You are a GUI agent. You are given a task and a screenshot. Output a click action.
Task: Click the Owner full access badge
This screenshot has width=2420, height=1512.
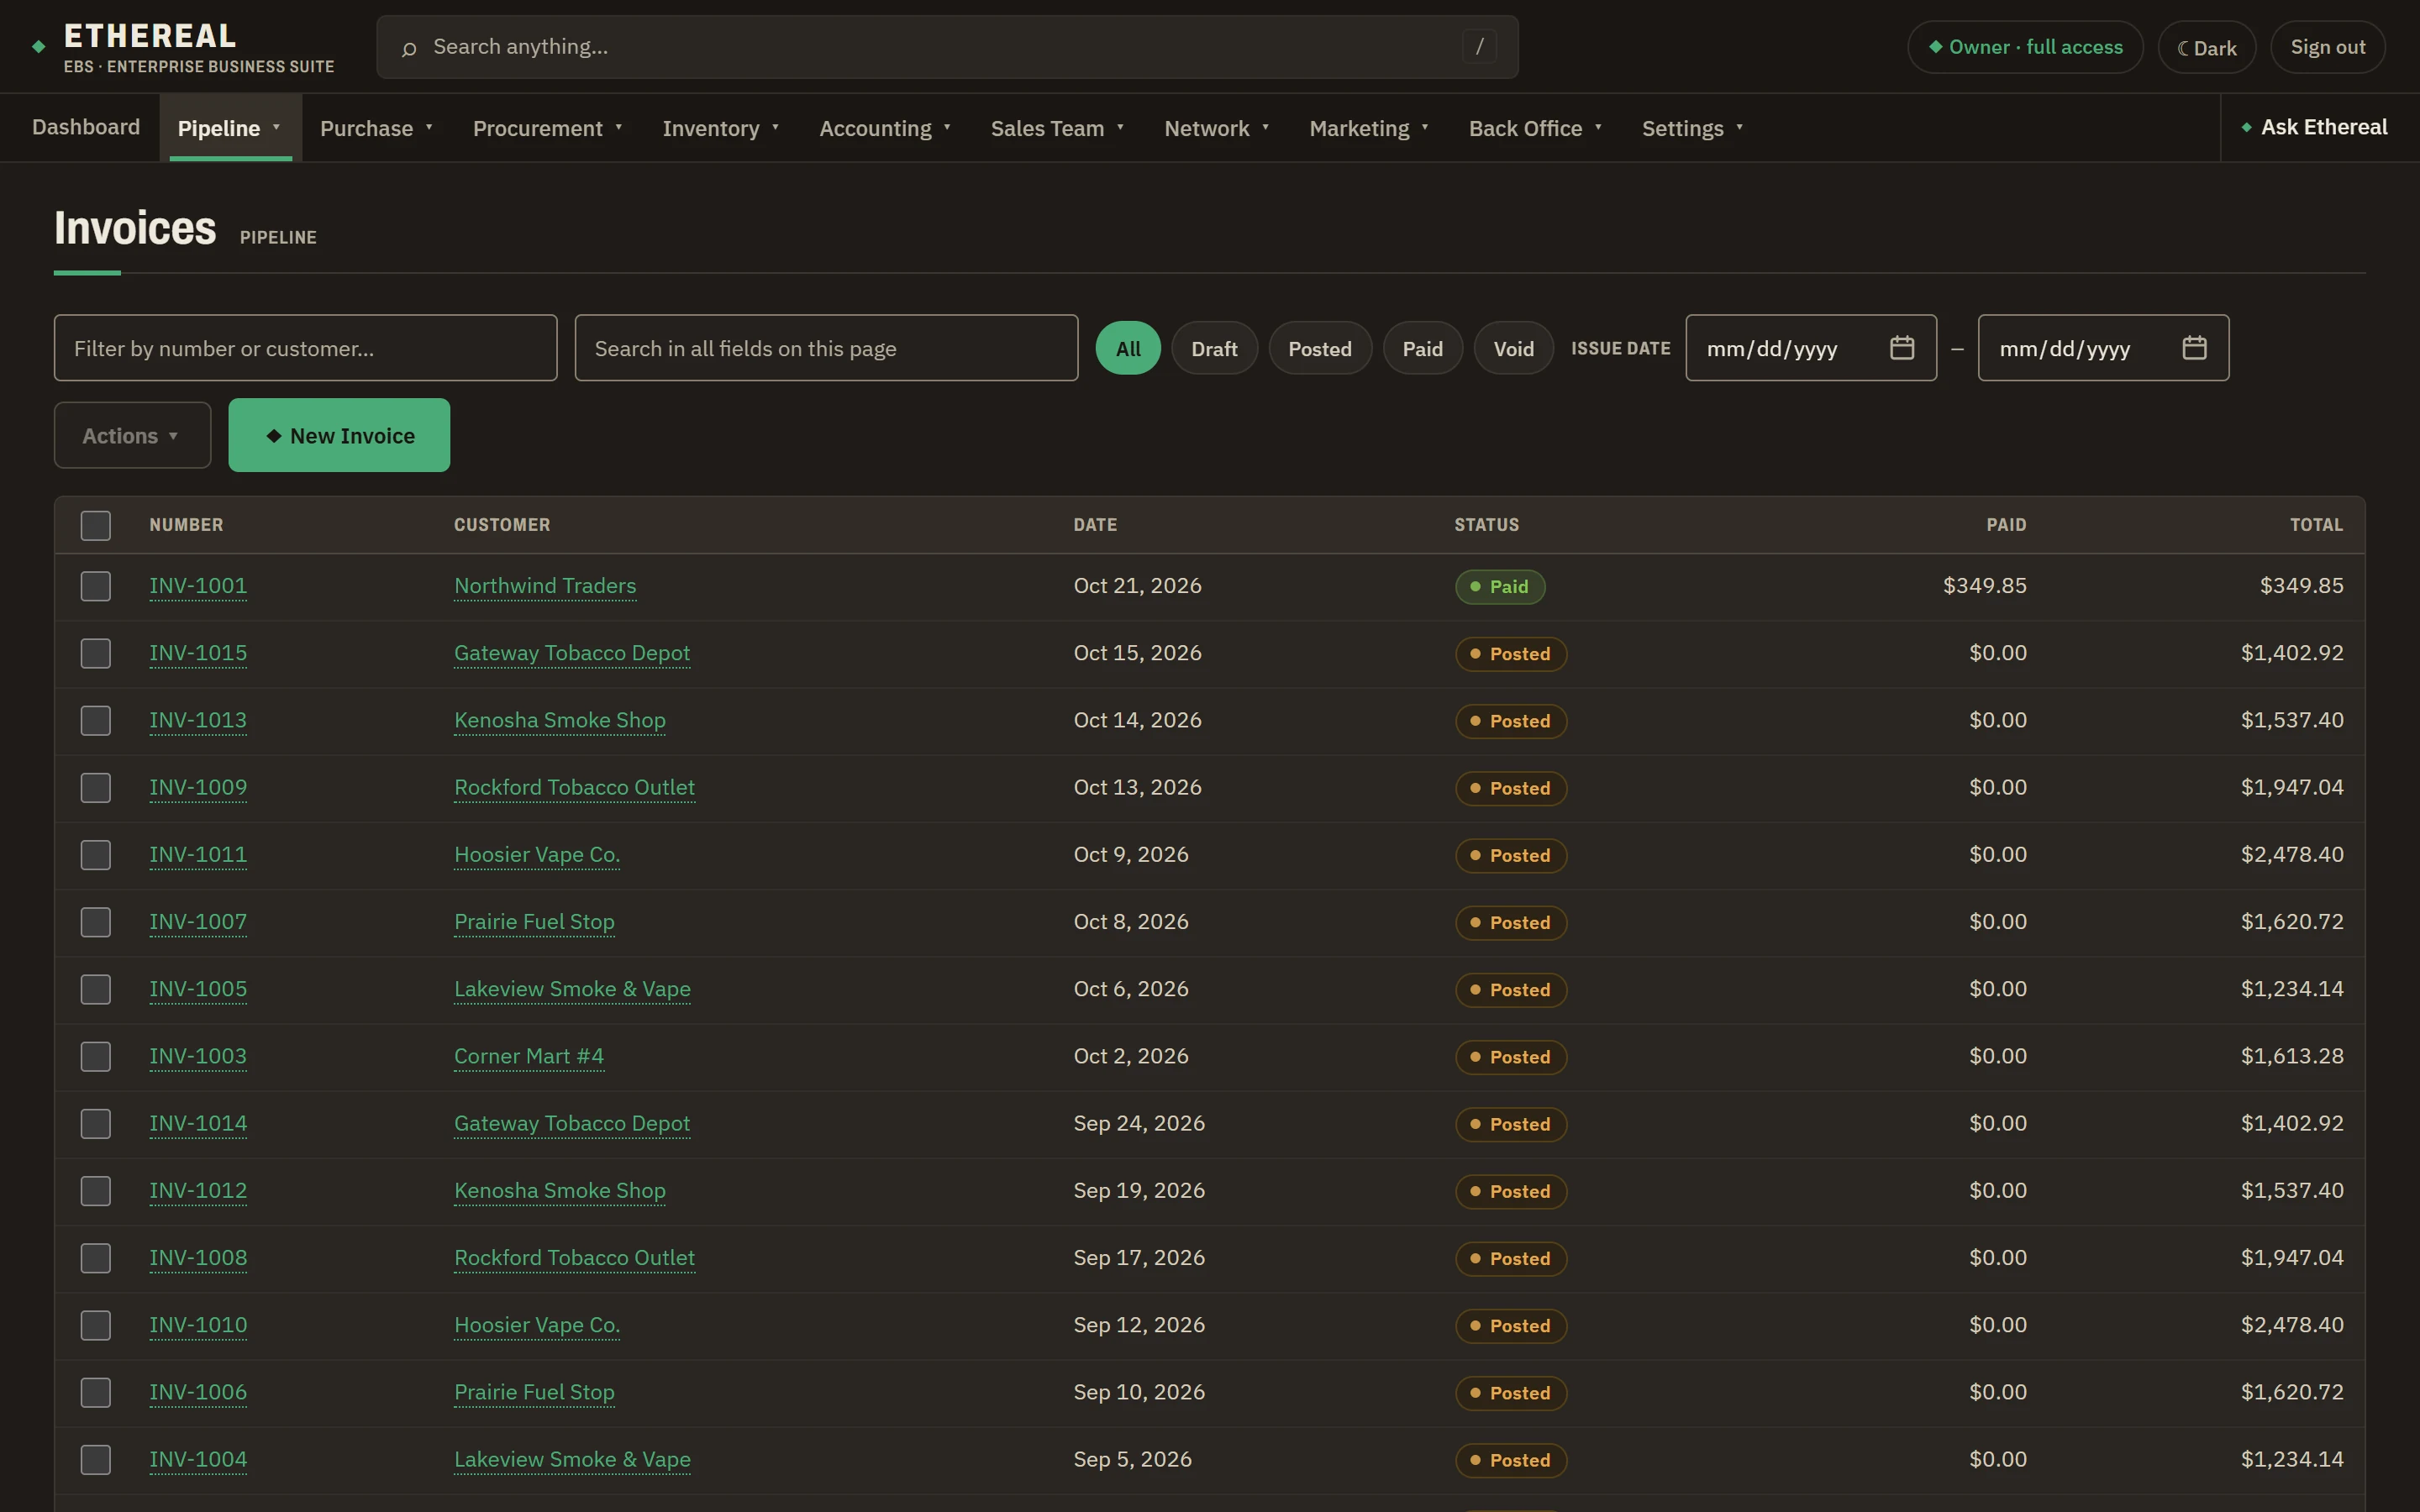point(2025,47)
